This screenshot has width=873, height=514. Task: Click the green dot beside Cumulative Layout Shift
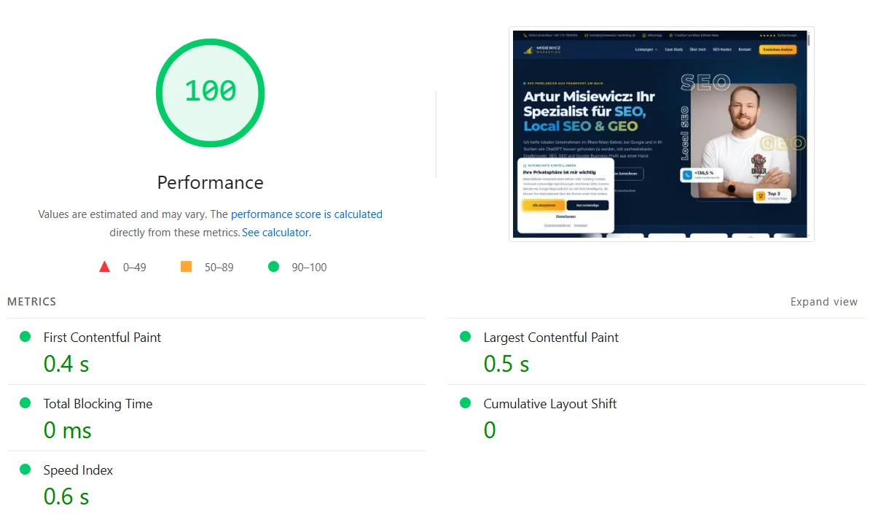coord(466,402)
